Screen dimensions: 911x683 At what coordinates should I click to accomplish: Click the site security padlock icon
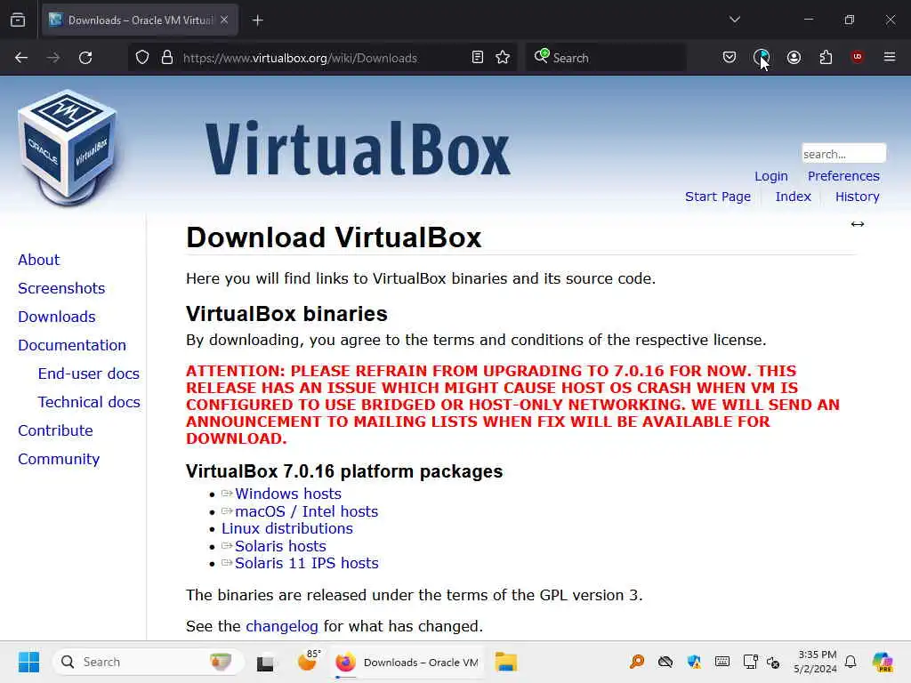pyautogui.click(x=167, y=58)
